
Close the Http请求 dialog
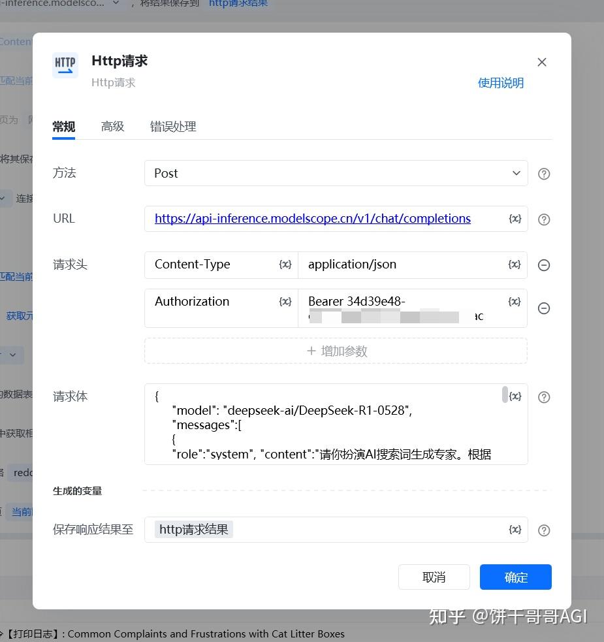click(x=542, y=62)
